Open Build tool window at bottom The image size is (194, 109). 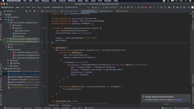pos(56,108)
